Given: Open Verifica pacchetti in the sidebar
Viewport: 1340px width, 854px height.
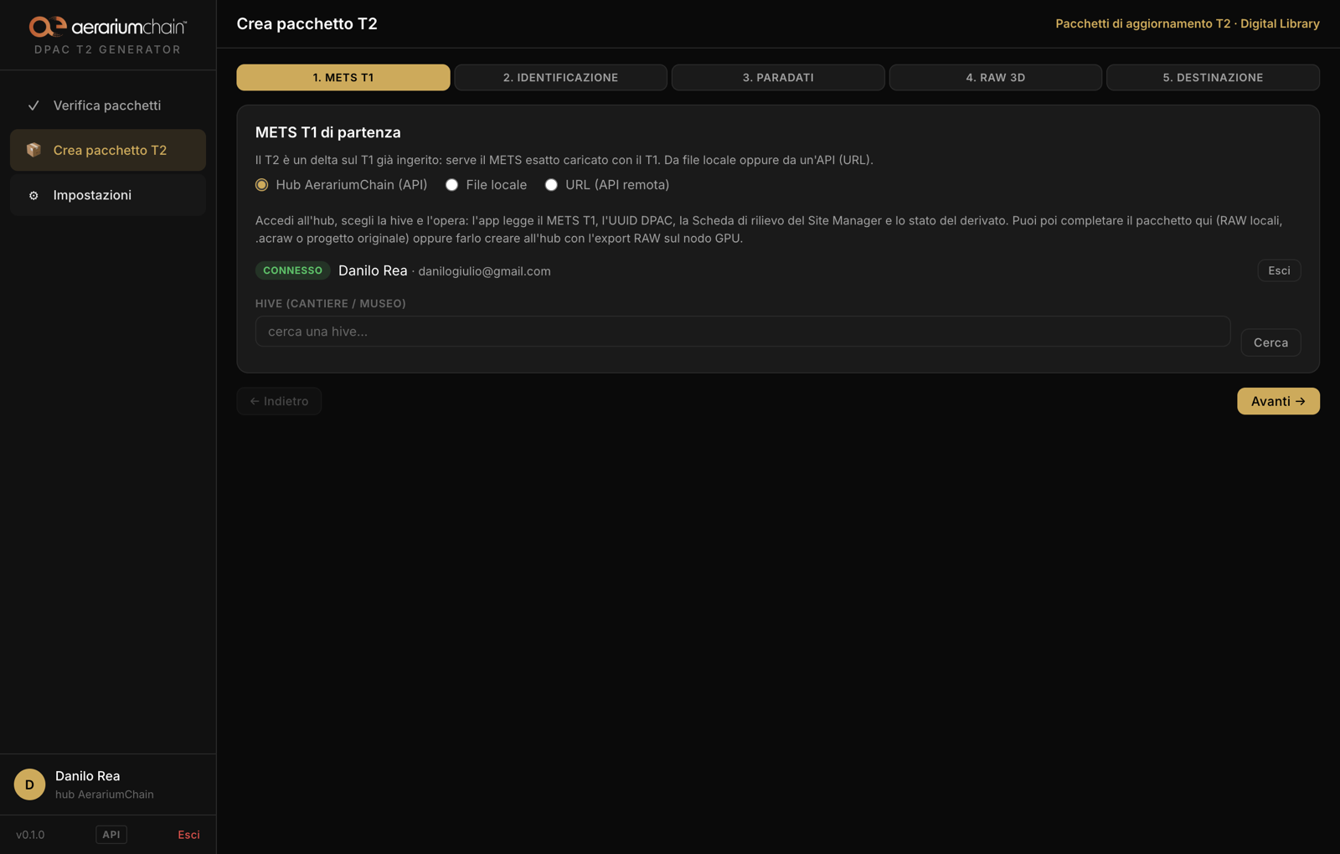Looking at the screenshot, I should (108, 105).
